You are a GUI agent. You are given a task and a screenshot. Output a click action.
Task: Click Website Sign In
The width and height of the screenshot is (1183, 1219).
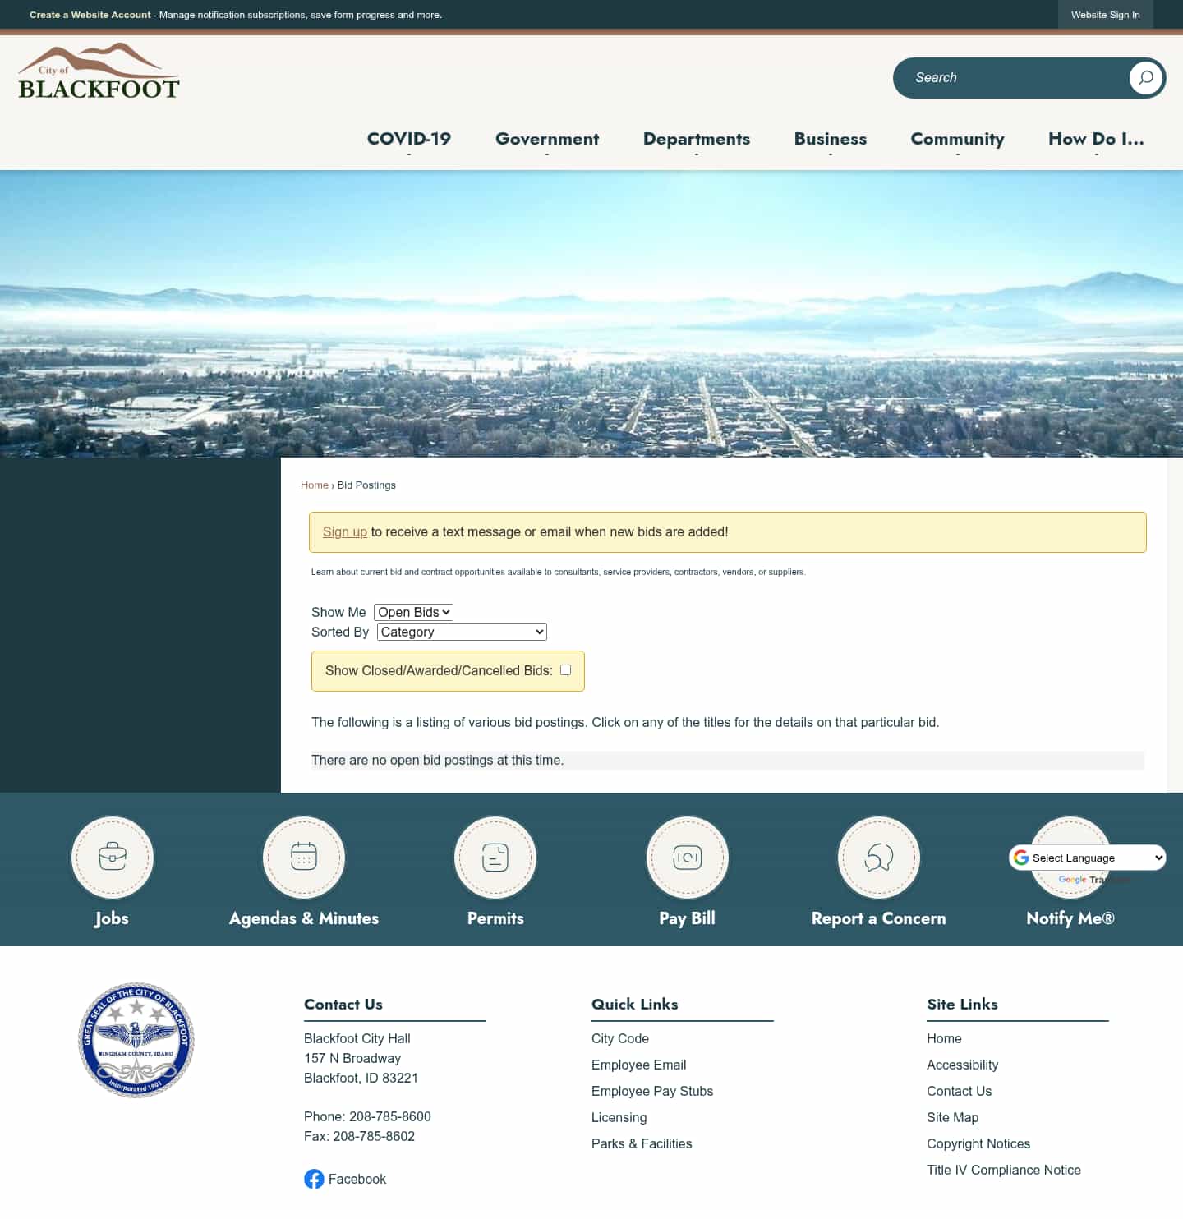click(1105, 14)
